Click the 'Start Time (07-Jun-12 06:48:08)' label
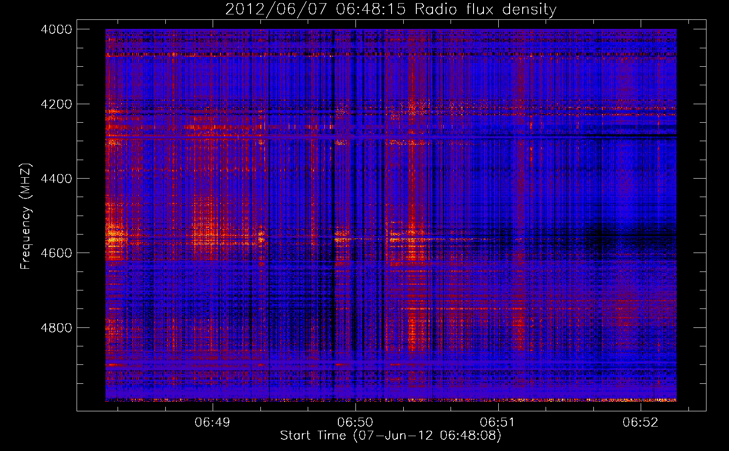Image resolution: width=729 pixels, height=451 pixels. [391, 436]
